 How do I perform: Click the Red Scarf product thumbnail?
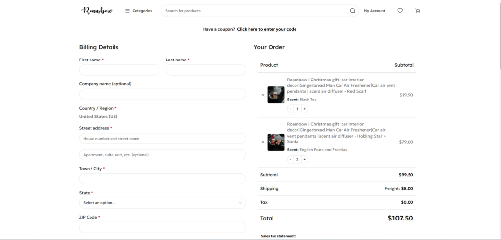[276, 95]
